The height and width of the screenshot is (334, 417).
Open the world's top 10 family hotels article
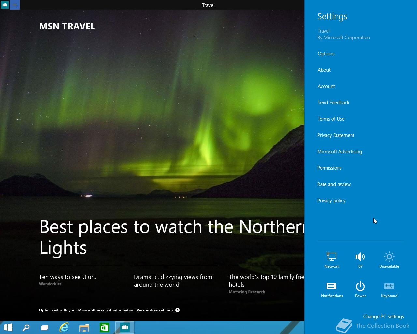click(266, 281)
